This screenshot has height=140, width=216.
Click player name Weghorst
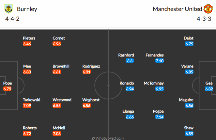[91, 100]
